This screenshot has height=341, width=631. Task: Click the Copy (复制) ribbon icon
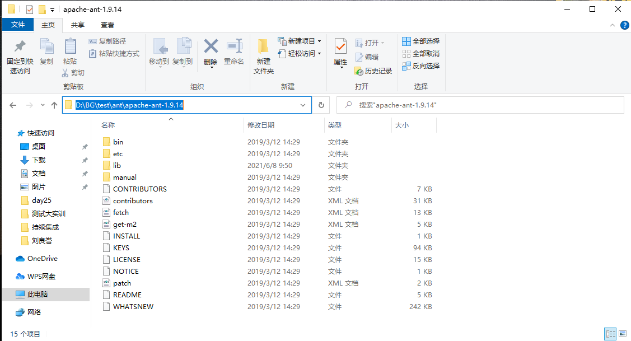coord(46,46)
